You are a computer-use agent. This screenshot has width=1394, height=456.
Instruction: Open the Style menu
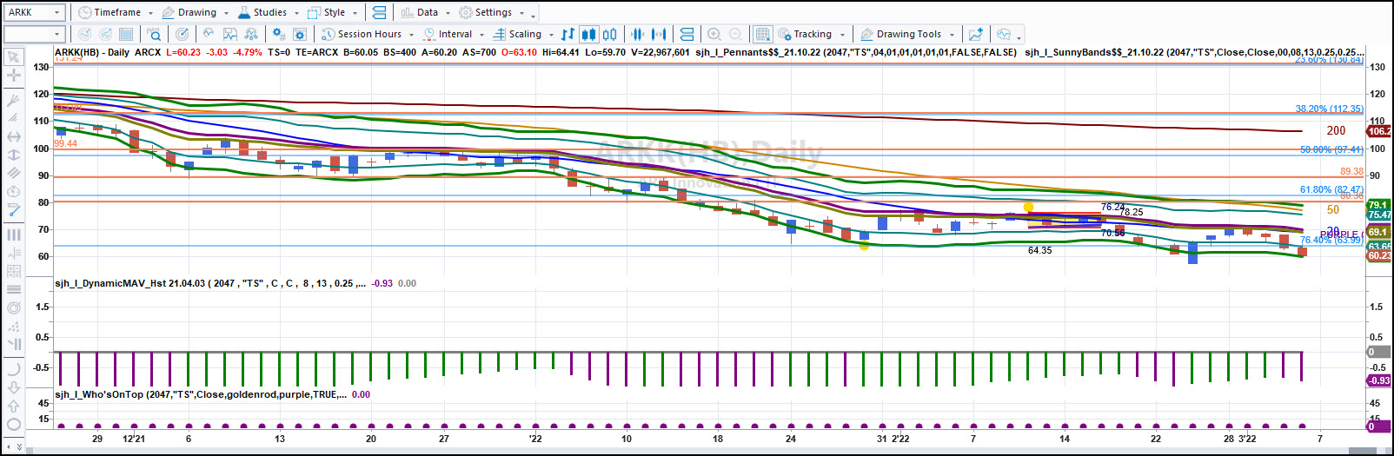click(333, 12)
